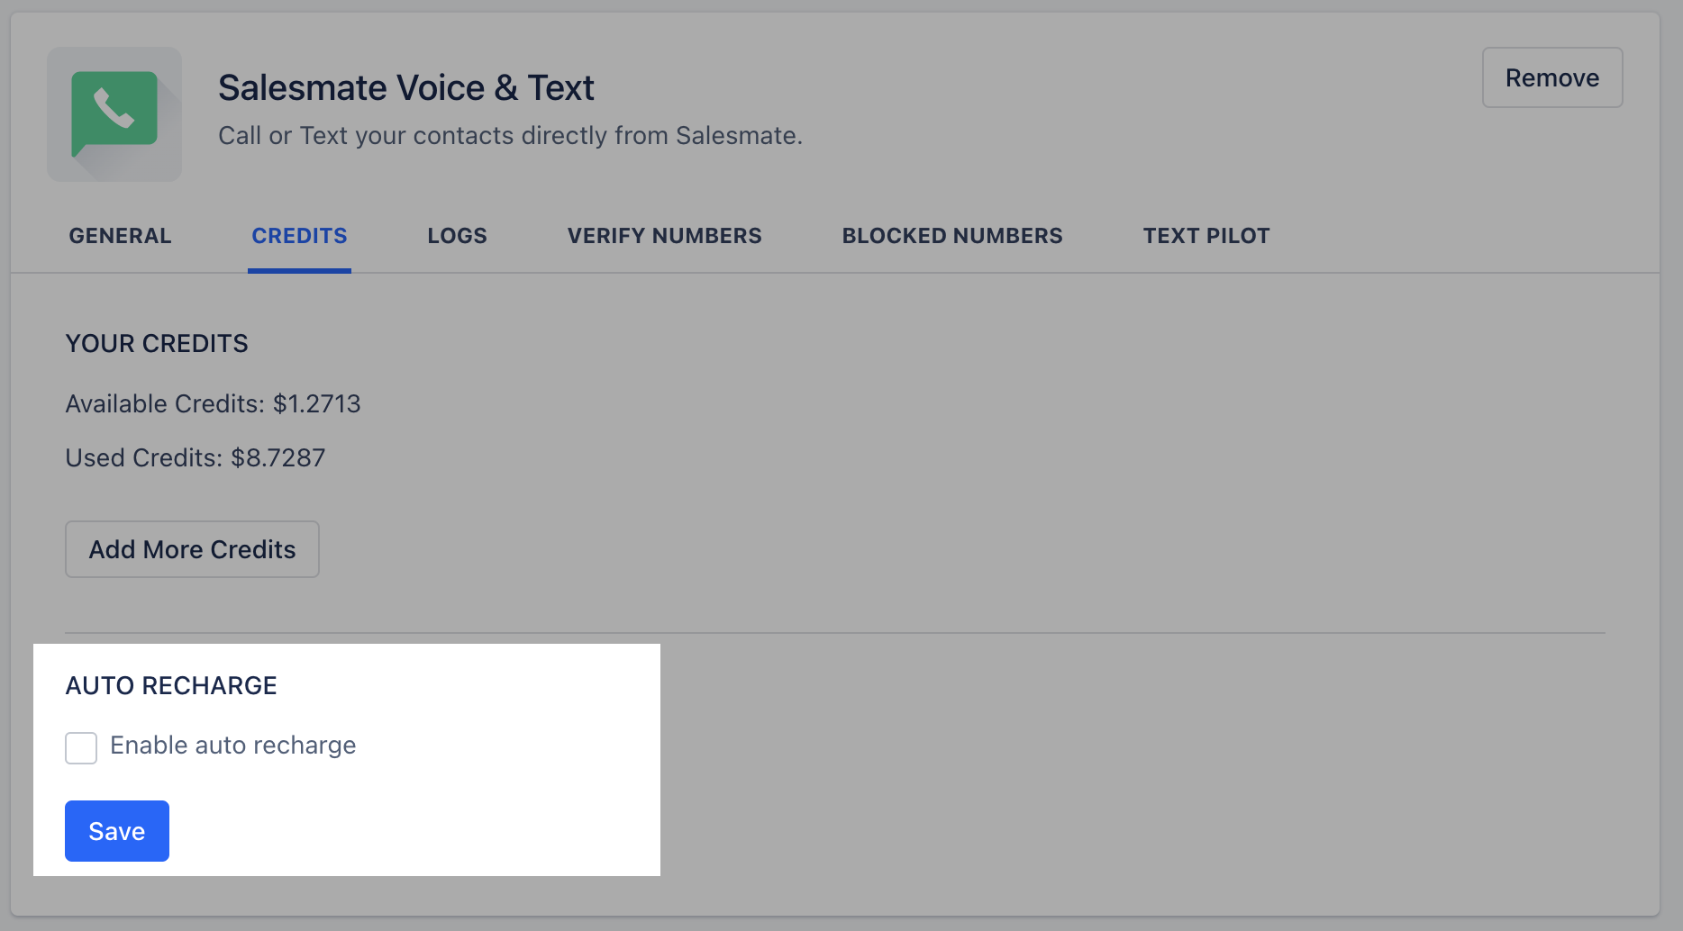Viewport: 1683px width, 931px height.
Task: Click the Call or Text description subtitle
Action: (x=510, y=136)
